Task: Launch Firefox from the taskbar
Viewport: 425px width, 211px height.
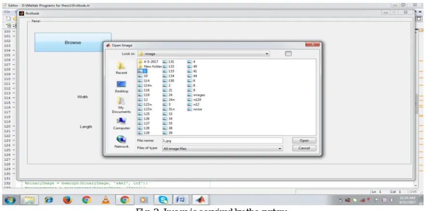Action: pyautogui.click(x=67, y=200)
